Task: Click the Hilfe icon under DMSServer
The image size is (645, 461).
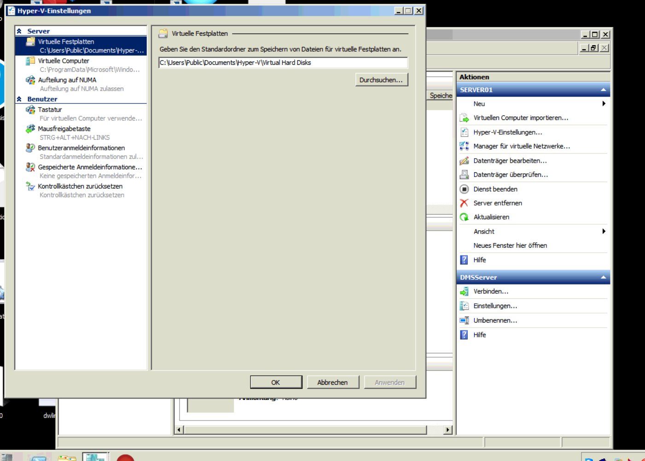Action: pos(464,335)
